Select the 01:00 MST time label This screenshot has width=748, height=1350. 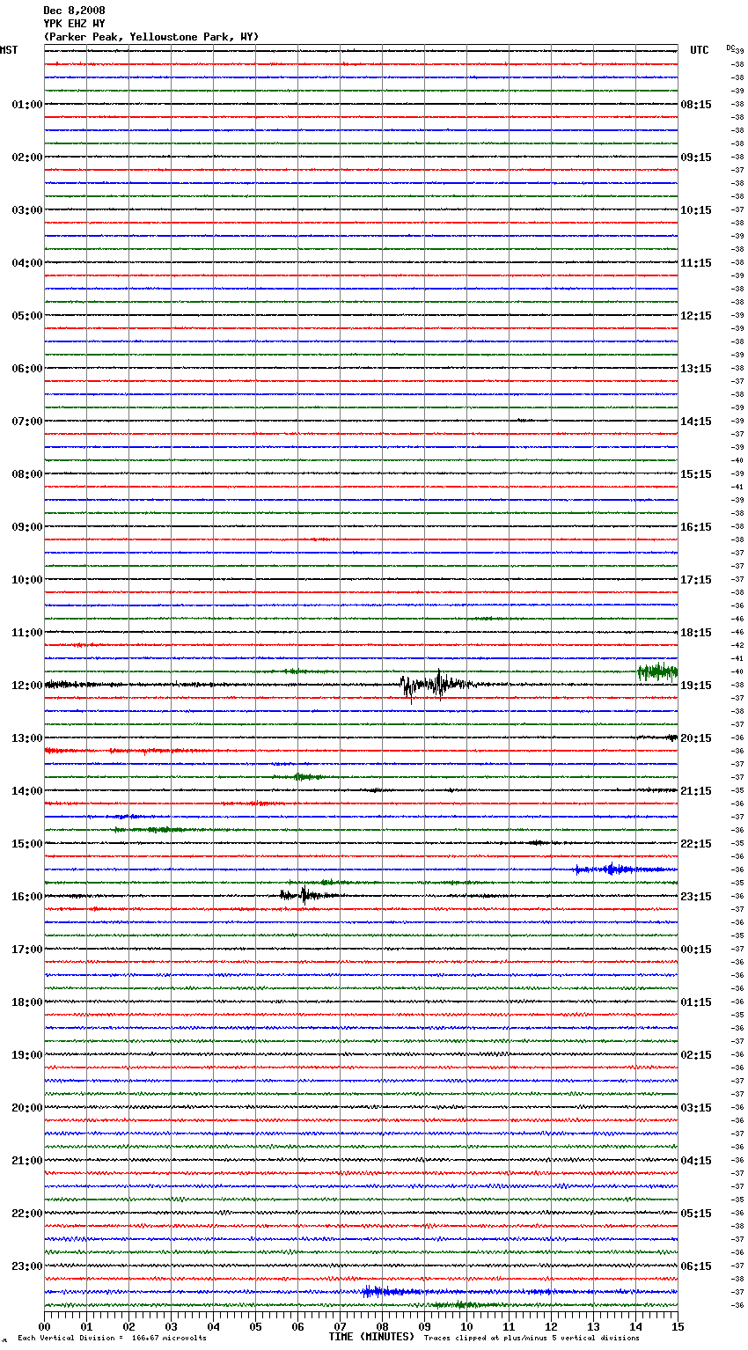pyautogui.click(x=26, y=105)
